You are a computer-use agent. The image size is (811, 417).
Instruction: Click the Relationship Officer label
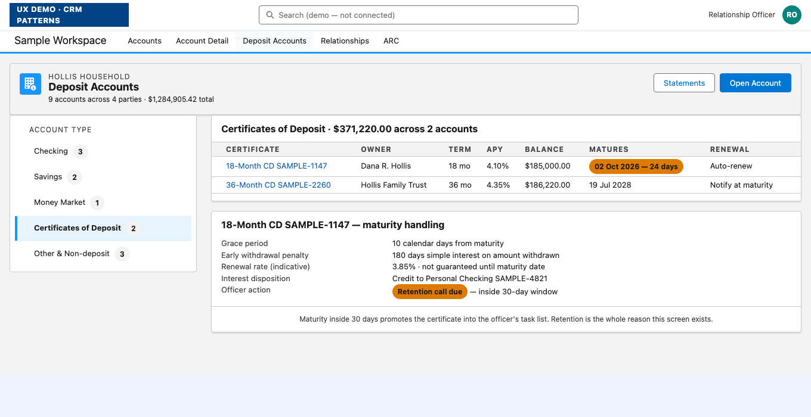click(x=742, y=15)
